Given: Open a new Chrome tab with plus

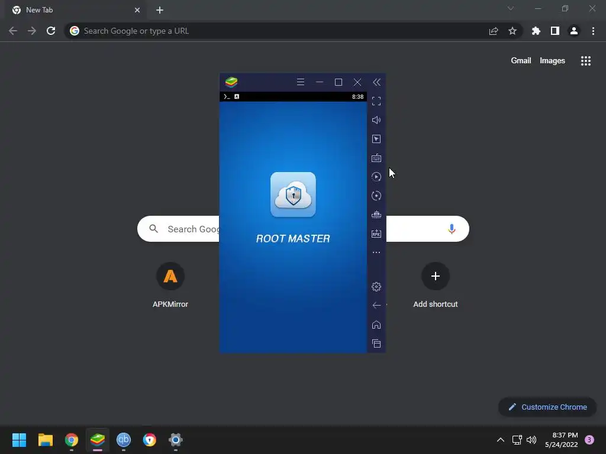Looking at the screenshot, I should (x=160, y=10).
